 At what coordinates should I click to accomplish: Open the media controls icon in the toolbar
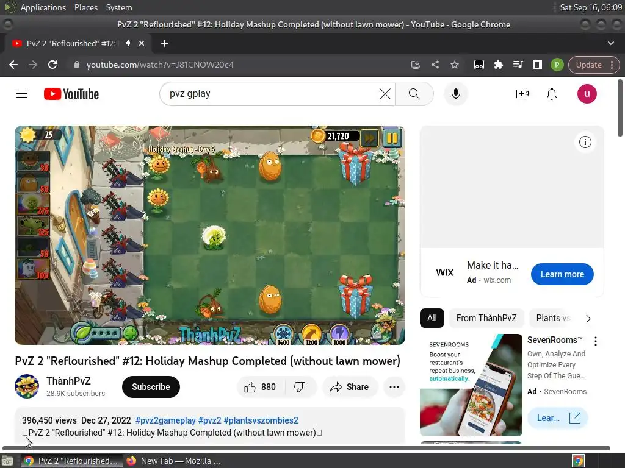click(x=518, y=65)
